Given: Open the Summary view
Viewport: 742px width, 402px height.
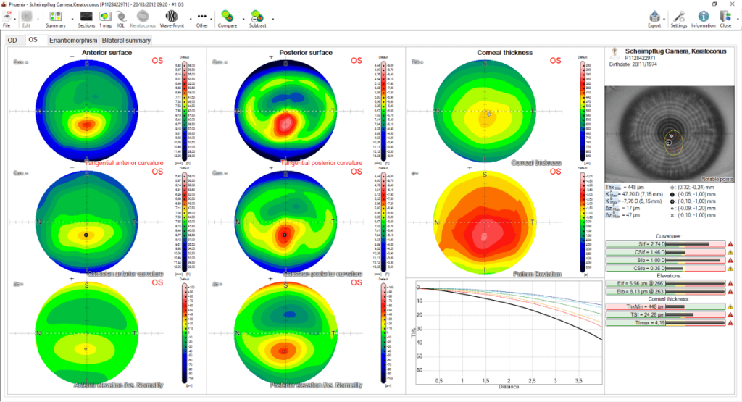Looking at the screenshot, I should click(x=55, y=16).
